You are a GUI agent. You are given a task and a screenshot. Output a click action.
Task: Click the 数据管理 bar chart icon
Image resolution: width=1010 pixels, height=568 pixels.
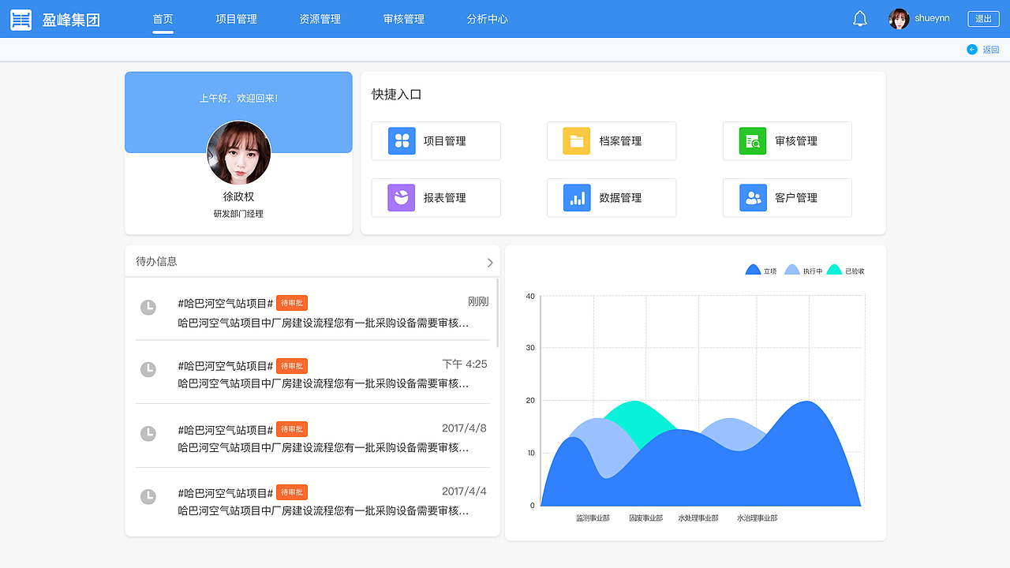pyautogui.click(x=576, y=197)
